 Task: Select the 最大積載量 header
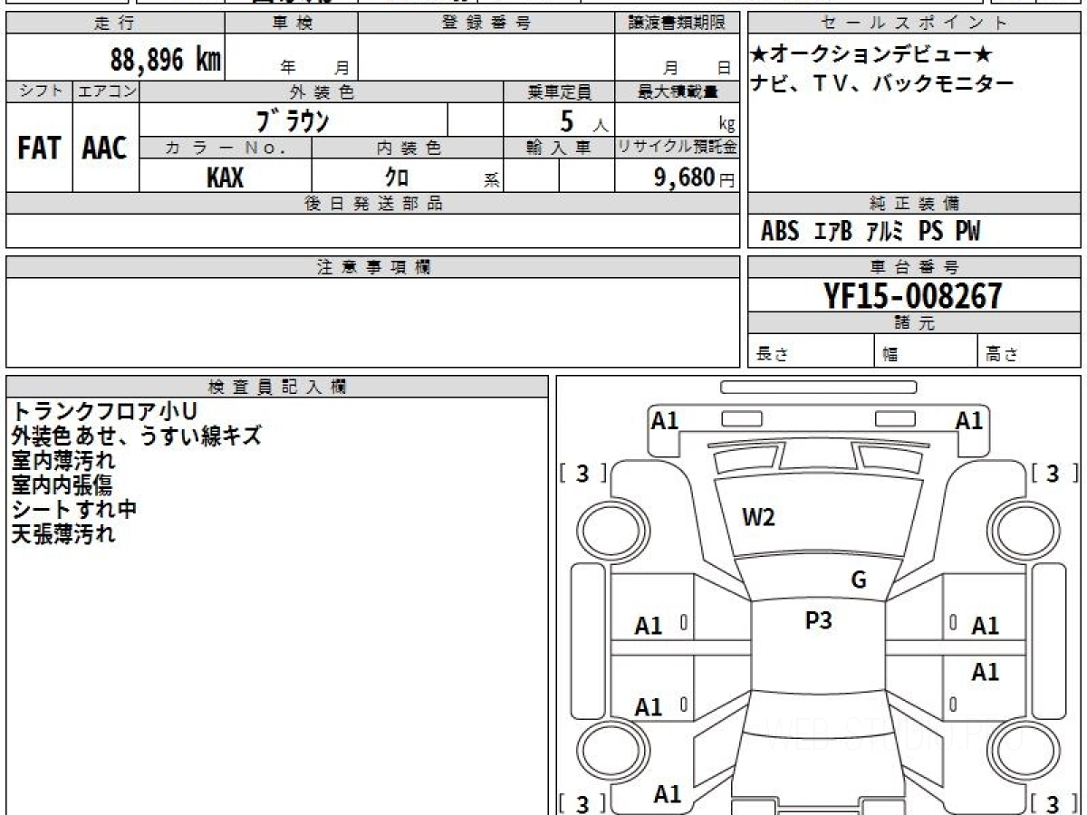(x=677, y=91)
